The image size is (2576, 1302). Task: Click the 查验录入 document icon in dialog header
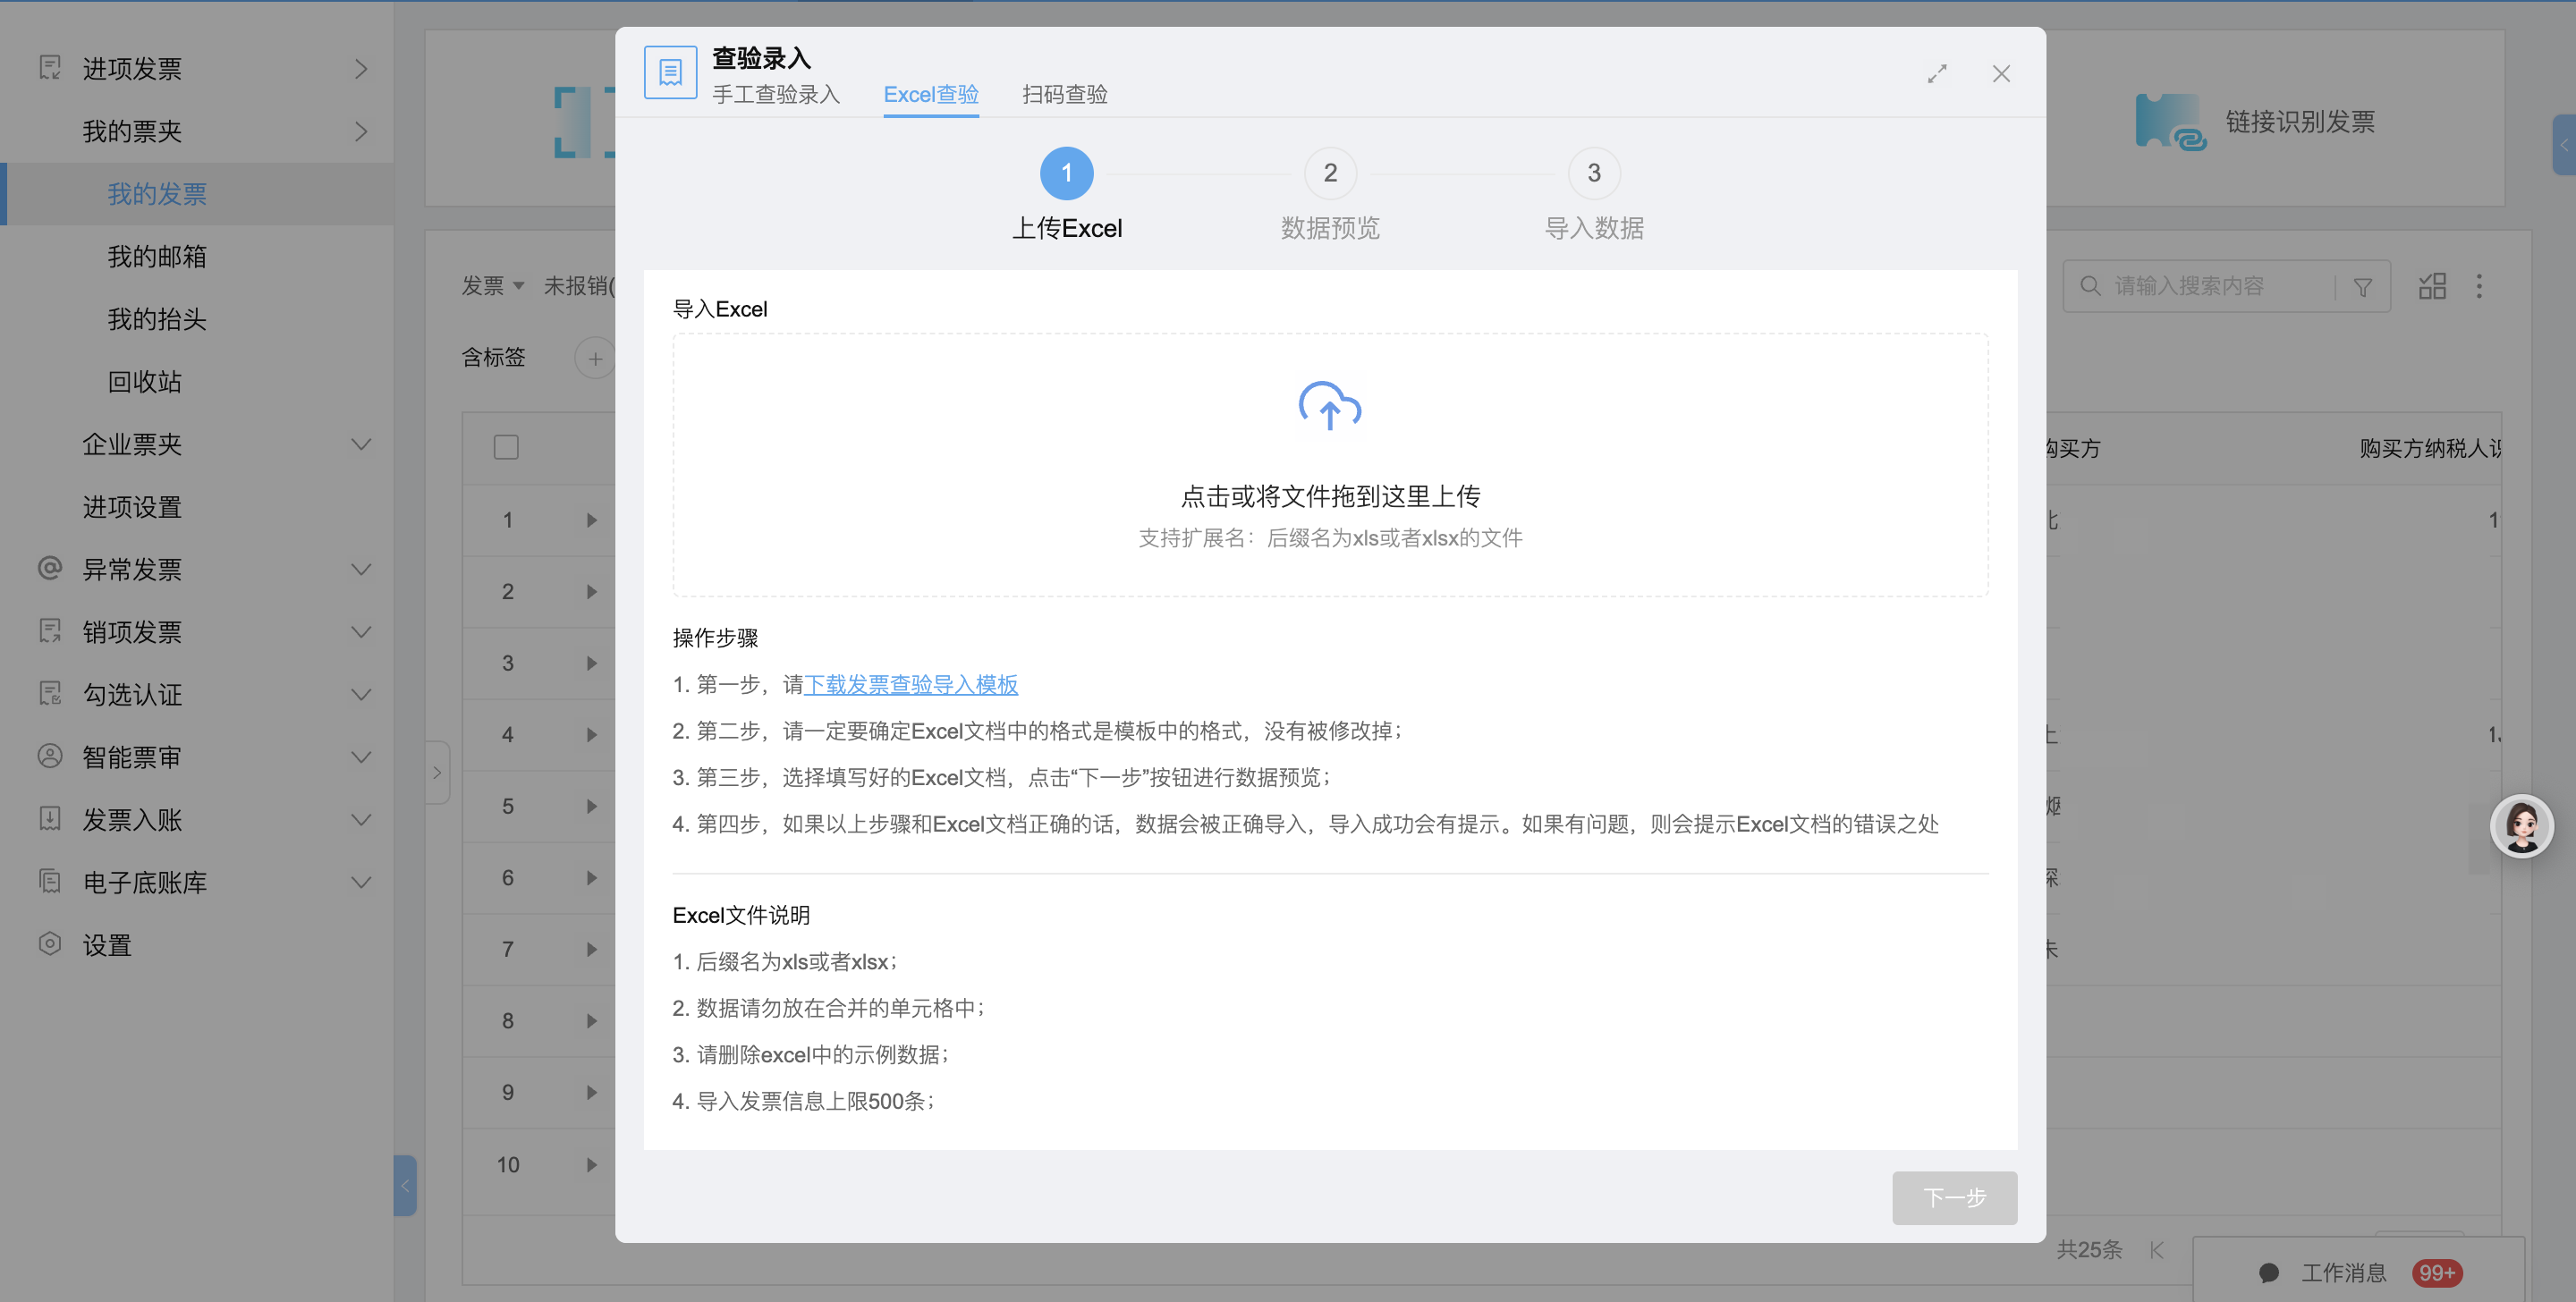tap(670, 72)
